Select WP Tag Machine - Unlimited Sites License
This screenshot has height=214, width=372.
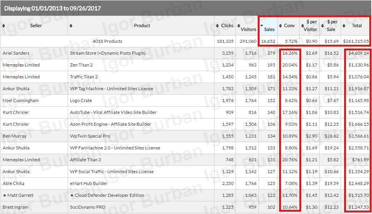(112, 89)
